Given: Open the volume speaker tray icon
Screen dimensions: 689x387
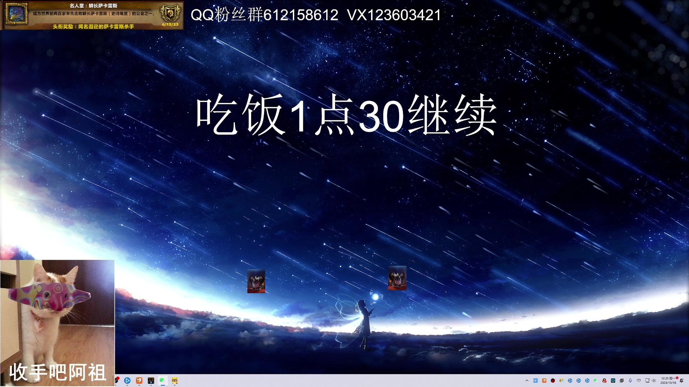Looking at the screenshot, I should tap(653, 381).
